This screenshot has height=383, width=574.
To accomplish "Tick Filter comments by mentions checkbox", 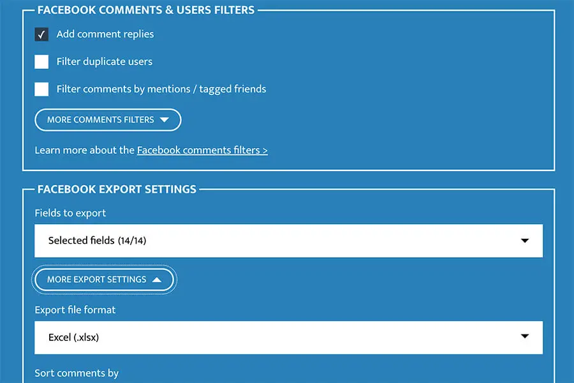I will [41, 89].
